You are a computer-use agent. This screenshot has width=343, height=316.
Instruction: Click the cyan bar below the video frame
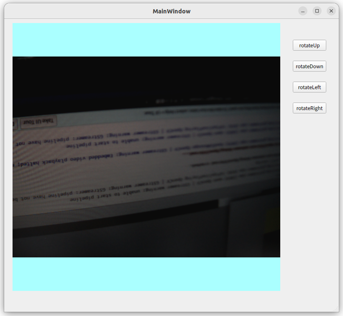click(x=146, y=274)
